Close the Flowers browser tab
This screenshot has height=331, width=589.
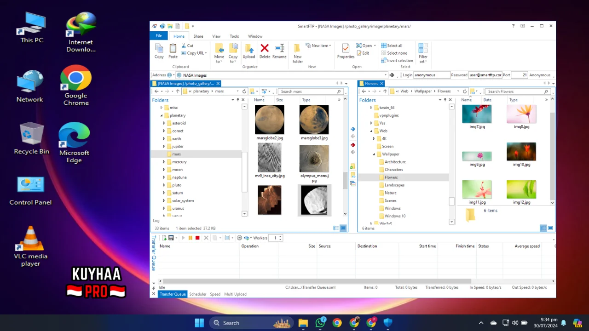[381, 83]
